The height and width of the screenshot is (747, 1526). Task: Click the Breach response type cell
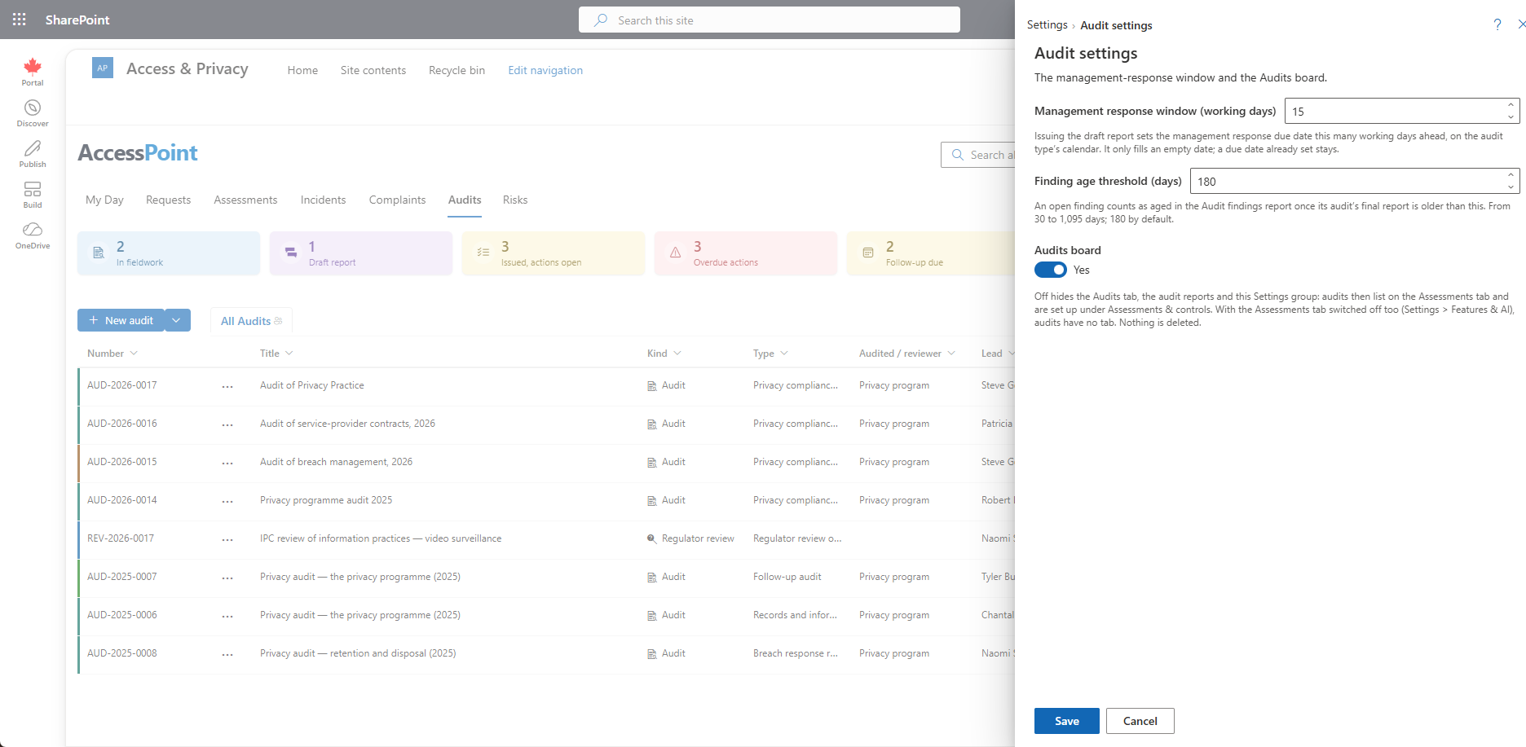pos(796,653)
